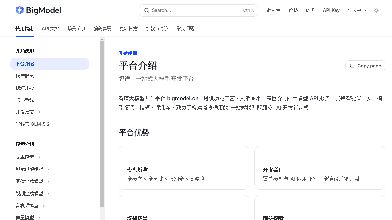Expand the 视觉理解模型 sidebar group
The image size is (392, 220).
click(48, 169)
